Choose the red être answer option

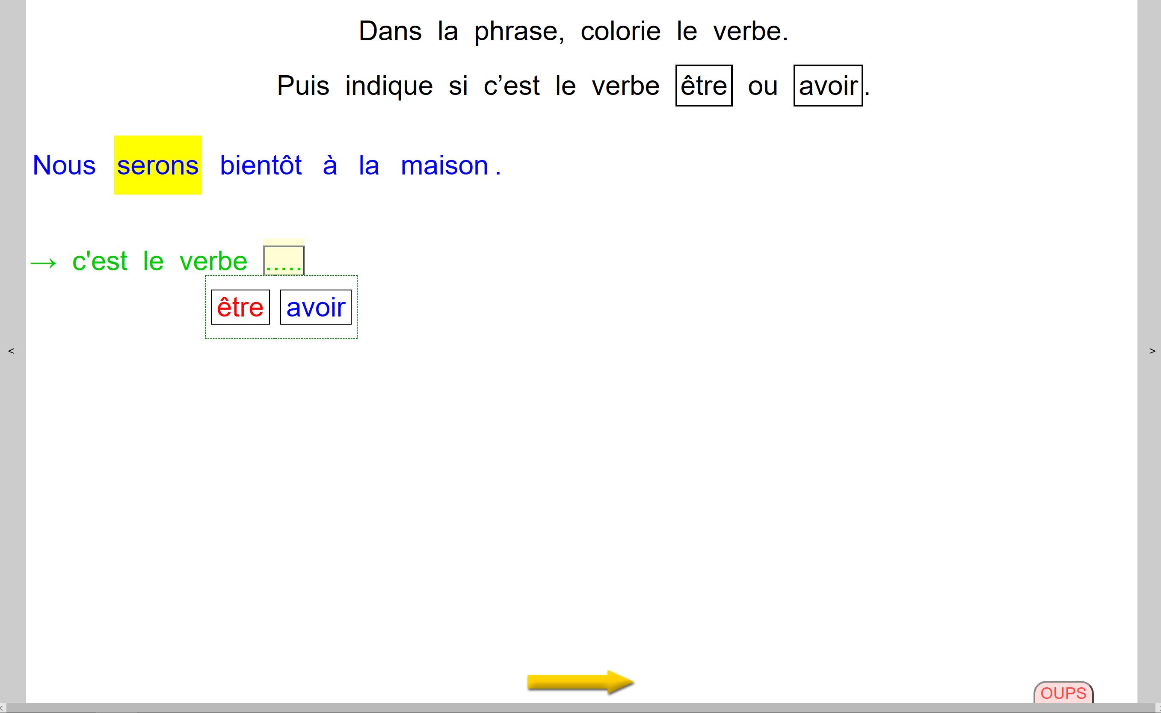(x=240, y=307)
